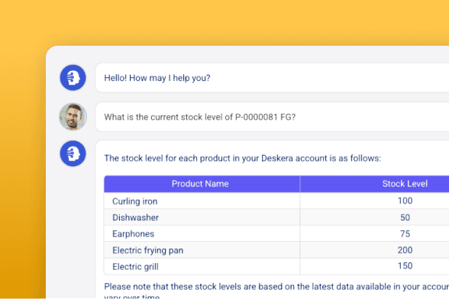Click the 'stock level for each product' reply text
Screen dimensions: 449x299
[x=243, y=158]
